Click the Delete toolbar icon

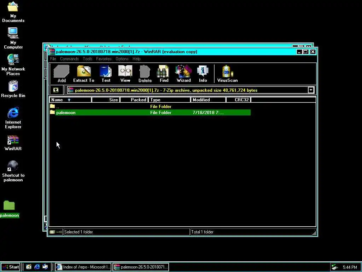click(x=145, y=74)
